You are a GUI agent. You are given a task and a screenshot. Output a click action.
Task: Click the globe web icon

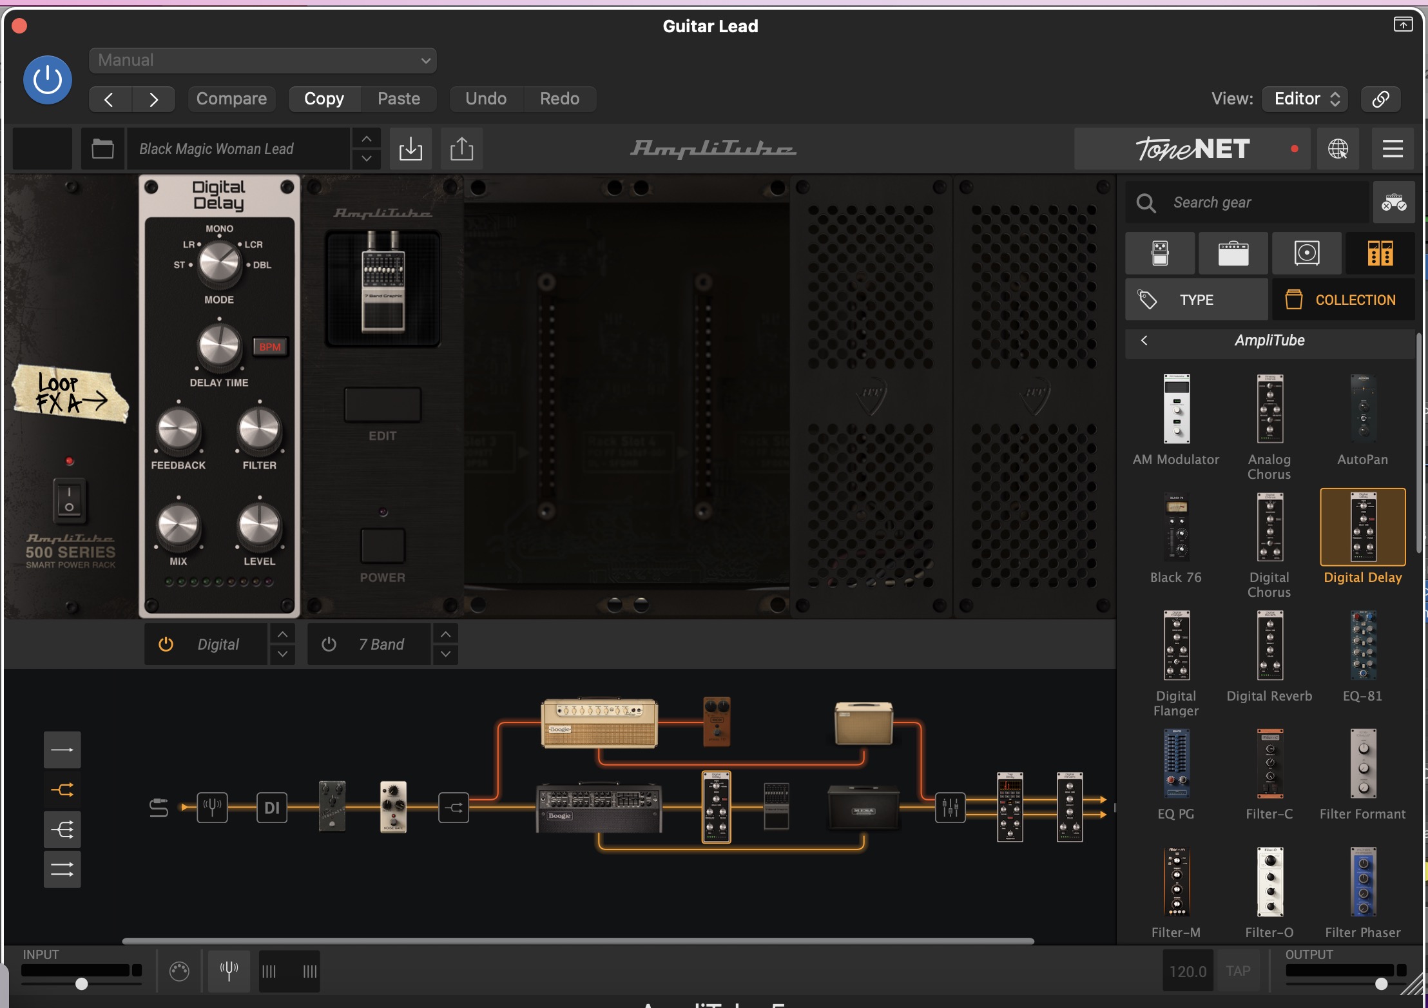click(x=1338, y=149)
